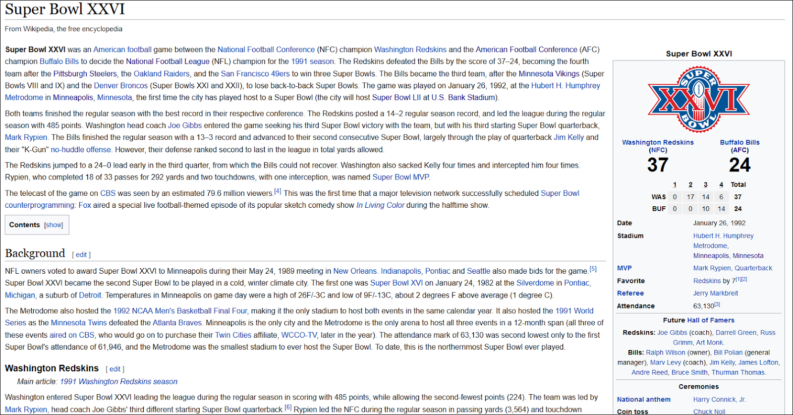This screenshot has width=793, height=415.
Task: Open Ralph Wilson owner link
Action: click(665, 353)
